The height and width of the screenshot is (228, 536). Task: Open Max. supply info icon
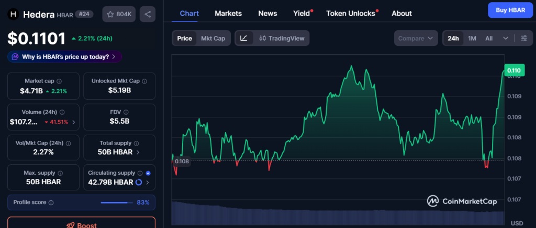(x=60, y=173)
